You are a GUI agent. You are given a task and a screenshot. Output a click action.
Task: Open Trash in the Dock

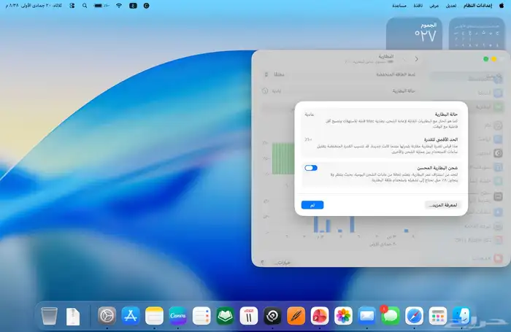(x=49, y=315)
